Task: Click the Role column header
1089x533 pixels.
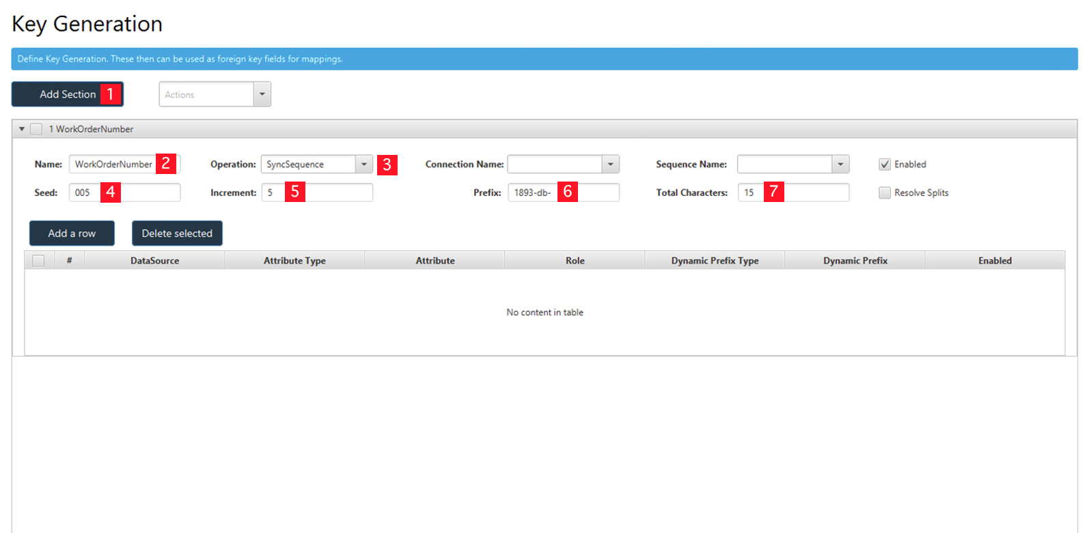Action: point(575,261)
